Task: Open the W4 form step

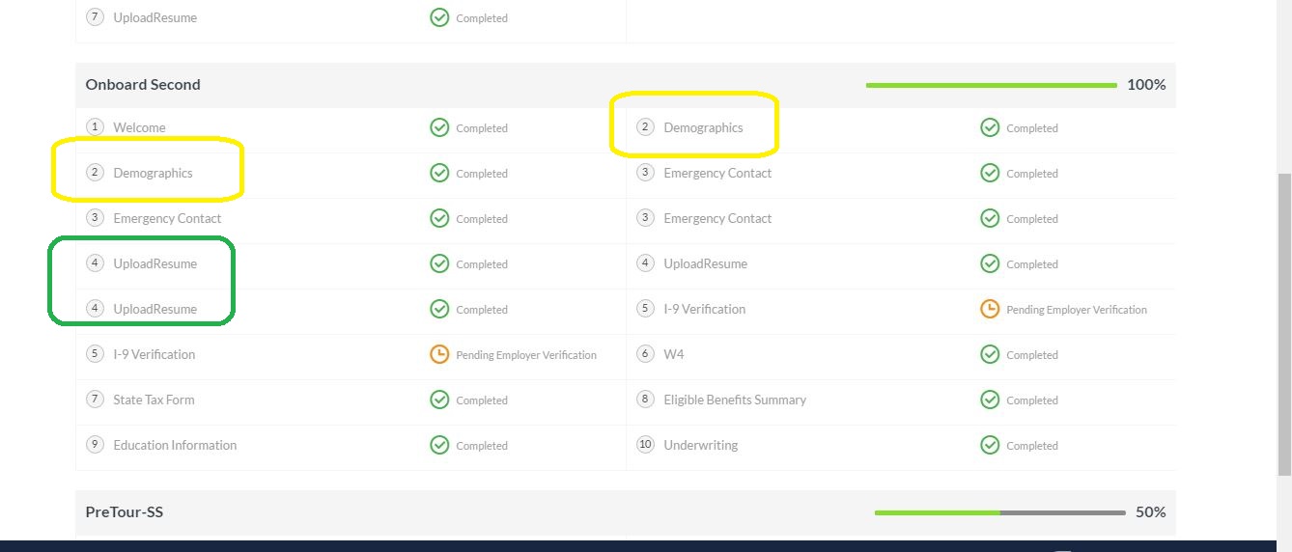Action: (673, 354)
